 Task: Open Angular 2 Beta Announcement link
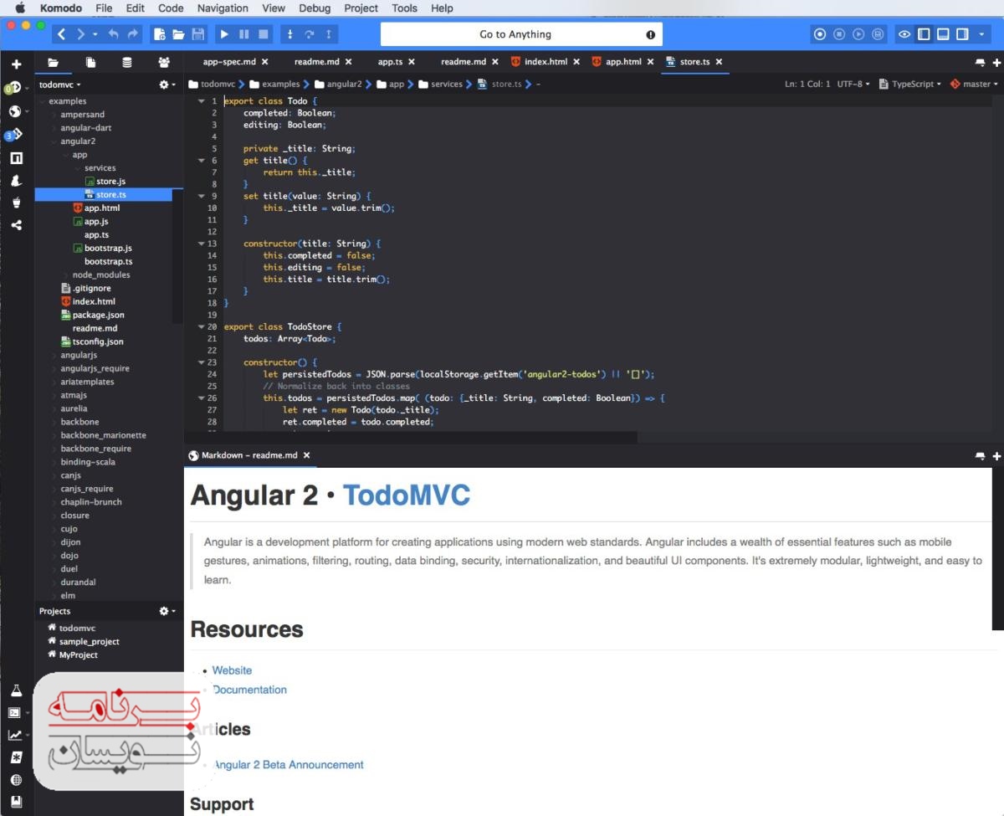click(289, 765)
